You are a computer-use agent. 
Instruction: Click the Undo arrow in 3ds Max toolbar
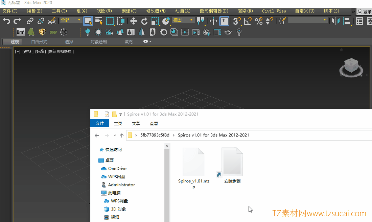[6, 21]
